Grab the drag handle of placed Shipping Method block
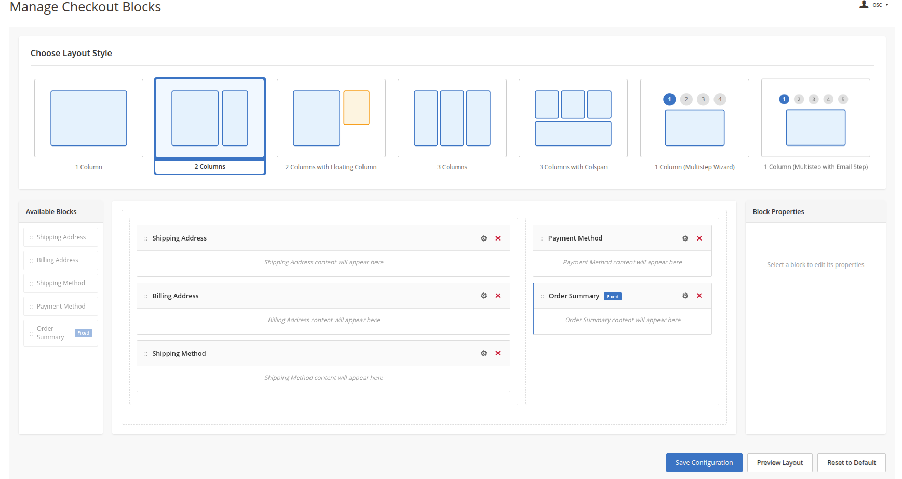This screenshot has height=479, width=902. [x=146, y=354]
